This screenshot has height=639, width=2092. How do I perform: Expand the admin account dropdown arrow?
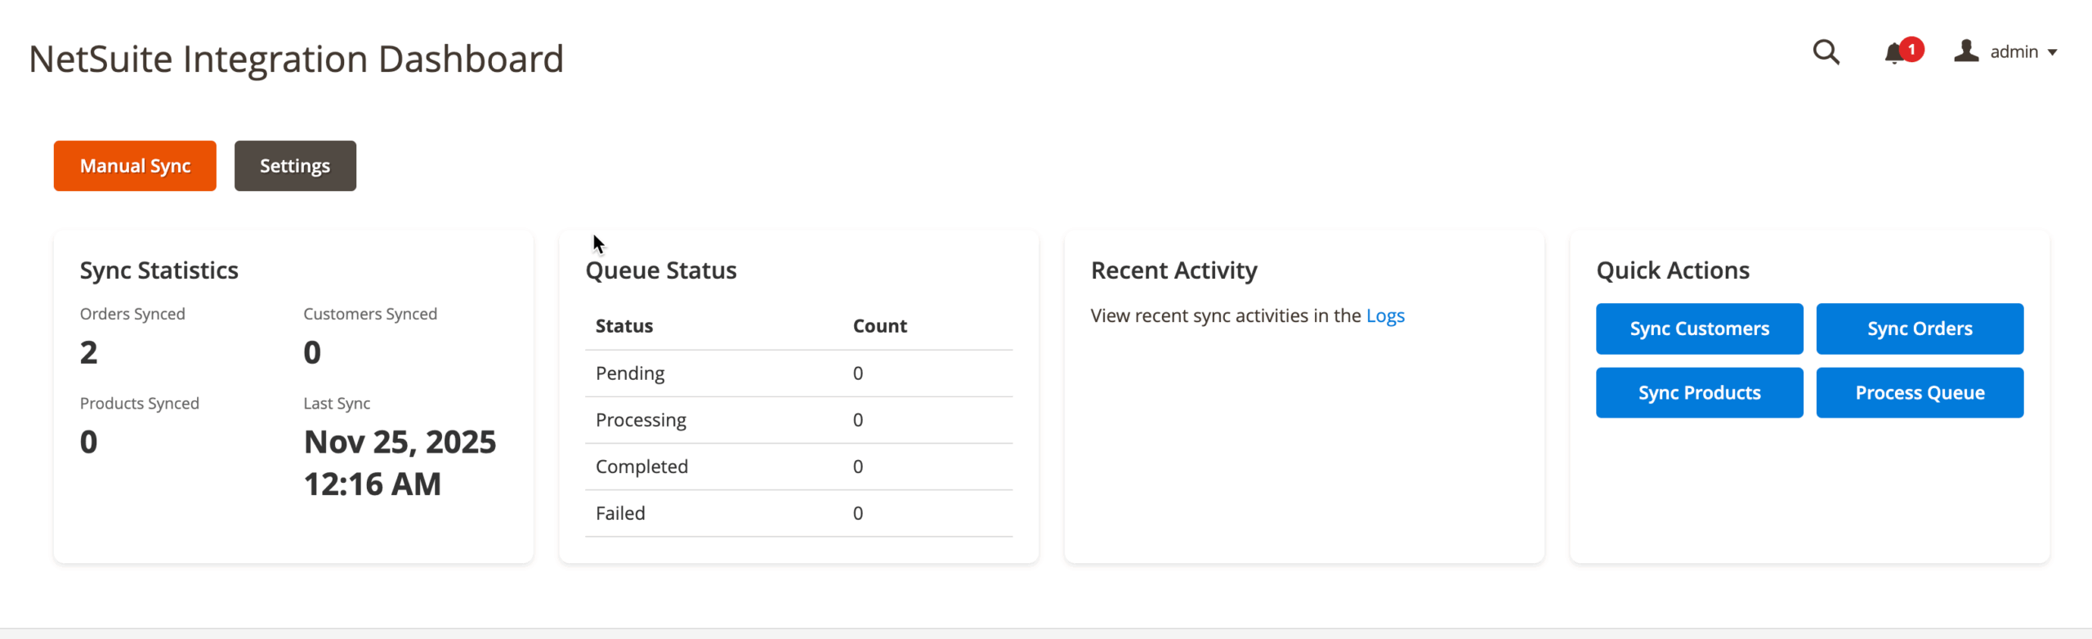click(x=2052, y=52)
